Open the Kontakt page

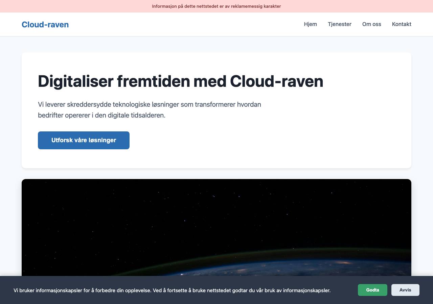point(402,24)
